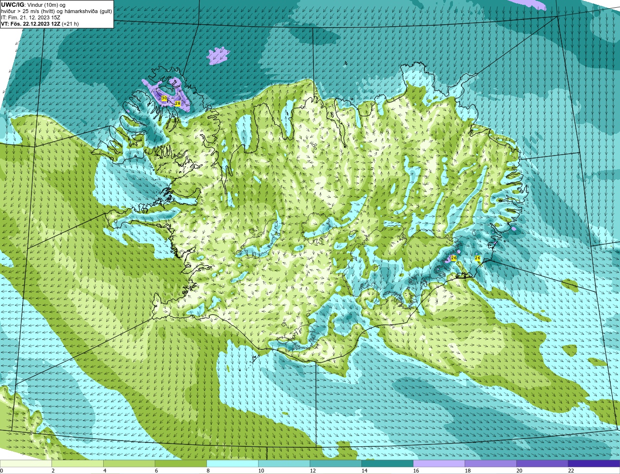The image size is (620, 474).
Task: Click the "22" tick label on the scale
Action: (571, 471)
